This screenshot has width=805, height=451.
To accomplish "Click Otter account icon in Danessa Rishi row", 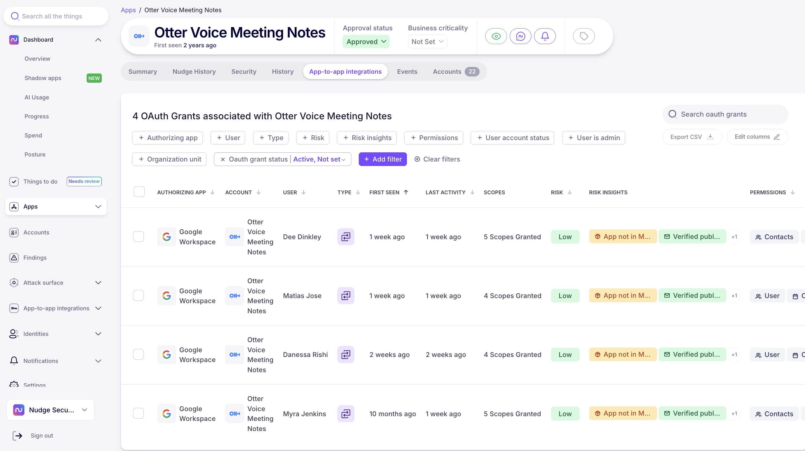I will coord(234,355).
